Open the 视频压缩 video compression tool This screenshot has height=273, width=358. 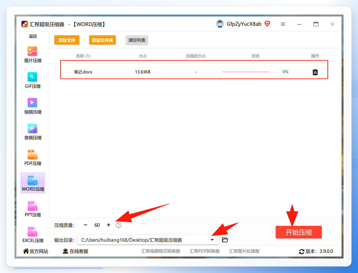click(x=33, y=106)
